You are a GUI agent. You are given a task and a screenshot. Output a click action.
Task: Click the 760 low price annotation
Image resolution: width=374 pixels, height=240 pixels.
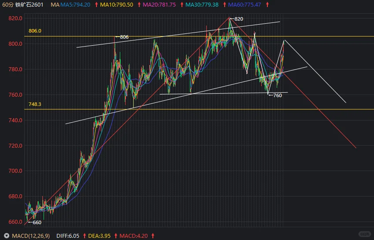click(275, 95)
